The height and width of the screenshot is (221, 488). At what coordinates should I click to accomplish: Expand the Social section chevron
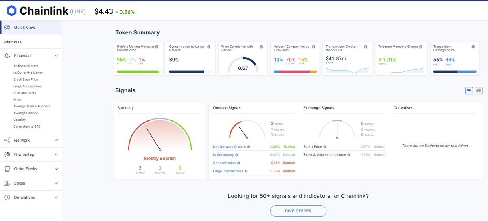[56, 183]
